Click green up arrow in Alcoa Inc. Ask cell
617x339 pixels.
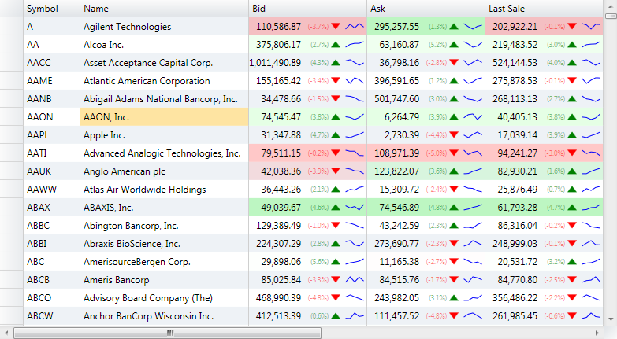pos(454,45)
